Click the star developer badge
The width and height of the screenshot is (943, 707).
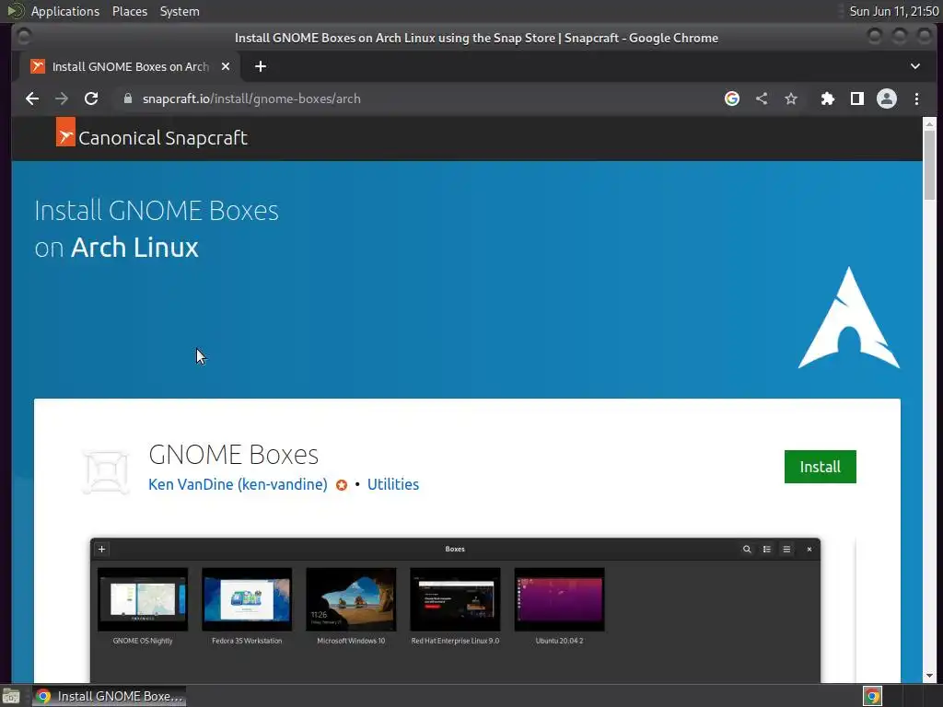tap(341, 485)
